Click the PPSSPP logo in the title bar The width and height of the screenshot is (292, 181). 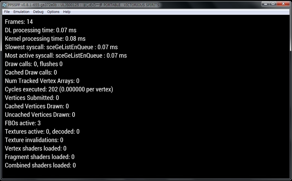[4, 5]
